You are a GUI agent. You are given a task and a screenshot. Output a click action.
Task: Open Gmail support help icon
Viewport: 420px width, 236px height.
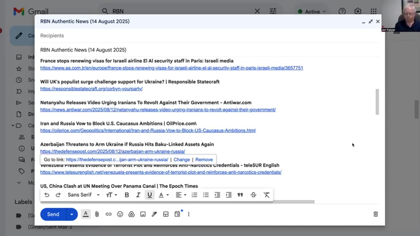[342, 11]
